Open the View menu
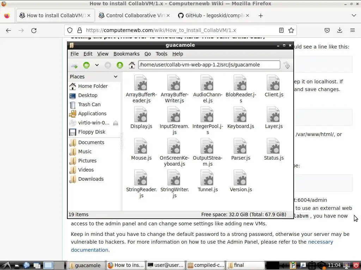361x270 pixels. click(103, 54)
